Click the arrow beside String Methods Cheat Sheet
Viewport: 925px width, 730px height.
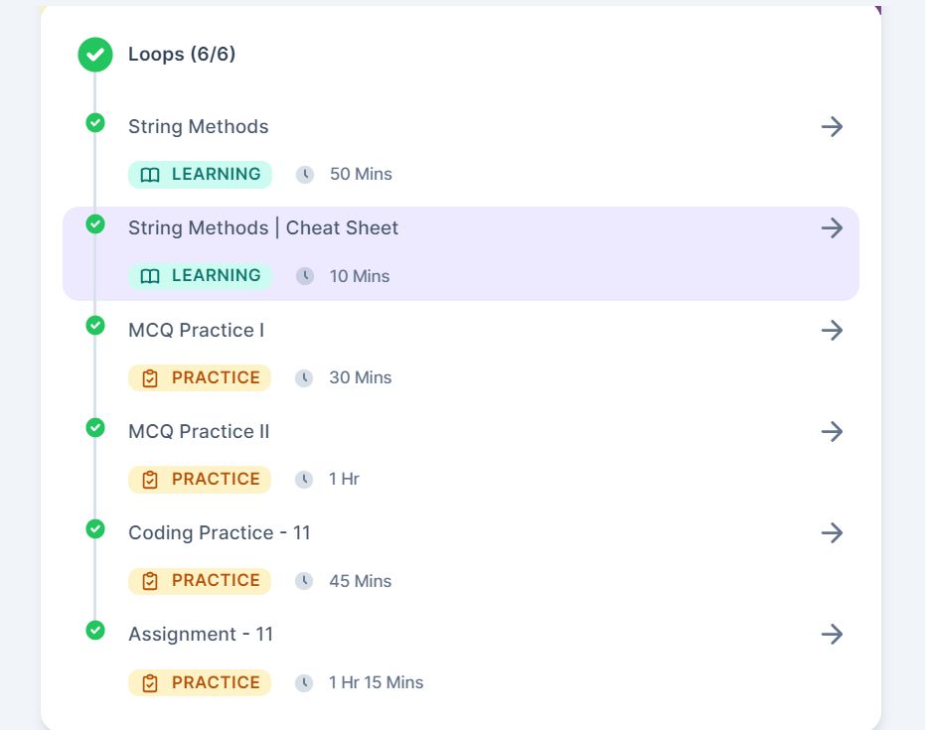point(832,228)
